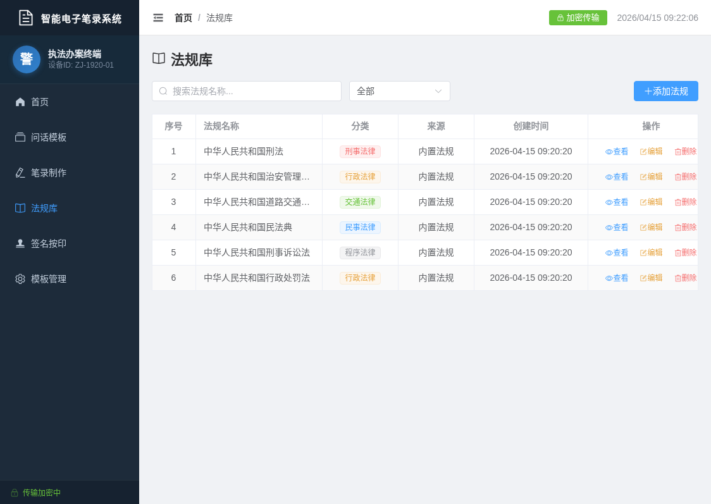
Task: Click the document logo icon in sidebar header
Action: (26, 18)
